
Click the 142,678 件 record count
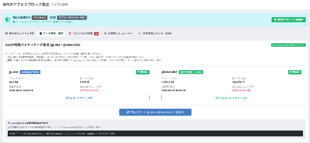pos(239,82)
